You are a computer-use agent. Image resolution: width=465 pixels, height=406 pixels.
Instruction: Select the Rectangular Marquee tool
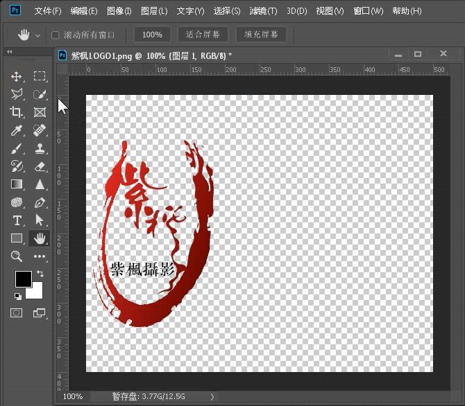click(x=40, y=76)
